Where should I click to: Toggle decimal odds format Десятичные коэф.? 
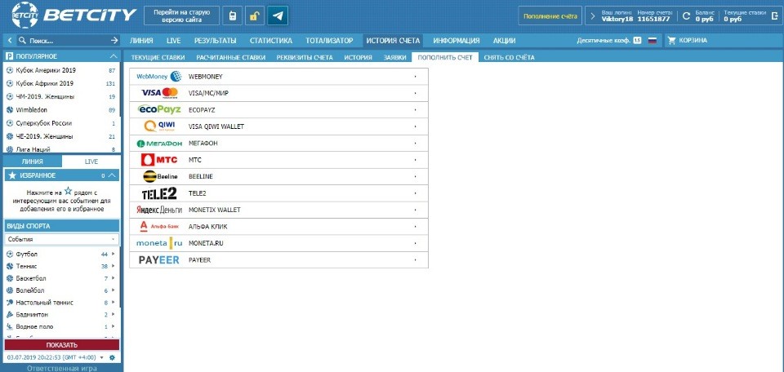pyautogui.click(x=609, y=41)
